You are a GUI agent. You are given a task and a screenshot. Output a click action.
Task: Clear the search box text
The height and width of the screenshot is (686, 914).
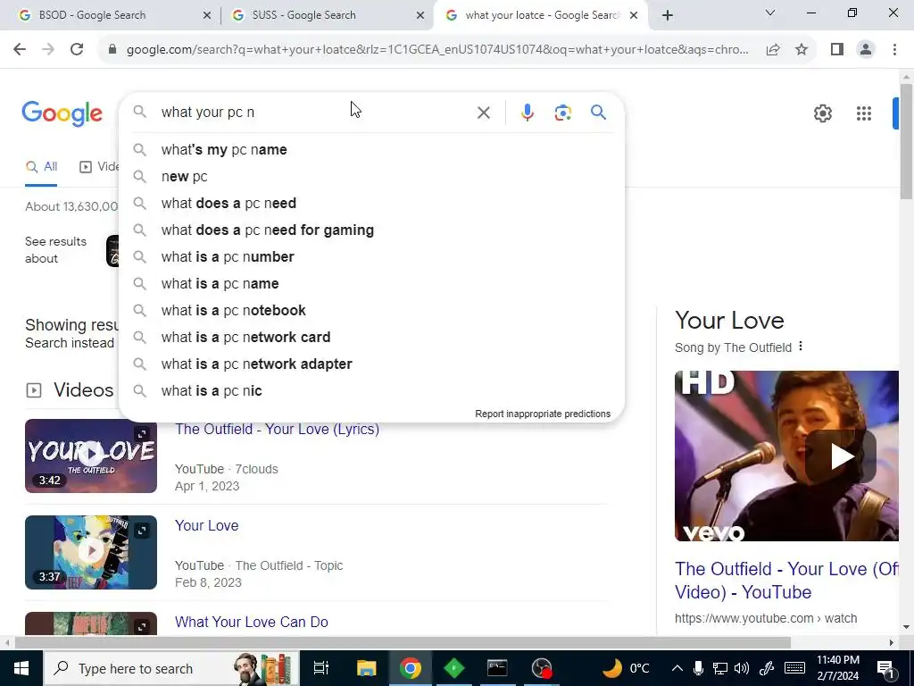tap(483, 112)
